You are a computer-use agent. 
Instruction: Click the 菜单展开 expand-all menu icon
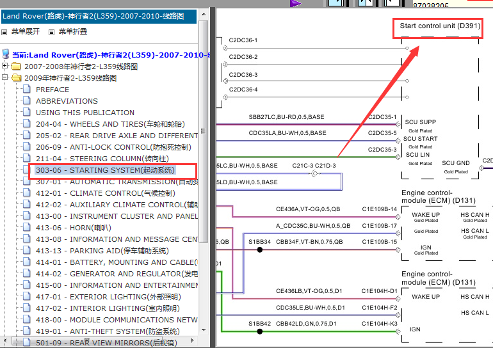[4, 32]
